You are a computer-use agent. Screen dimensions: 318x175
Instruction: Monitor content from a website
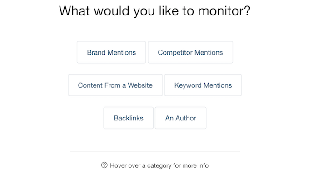pyautogui.click(x=115, y=85)
